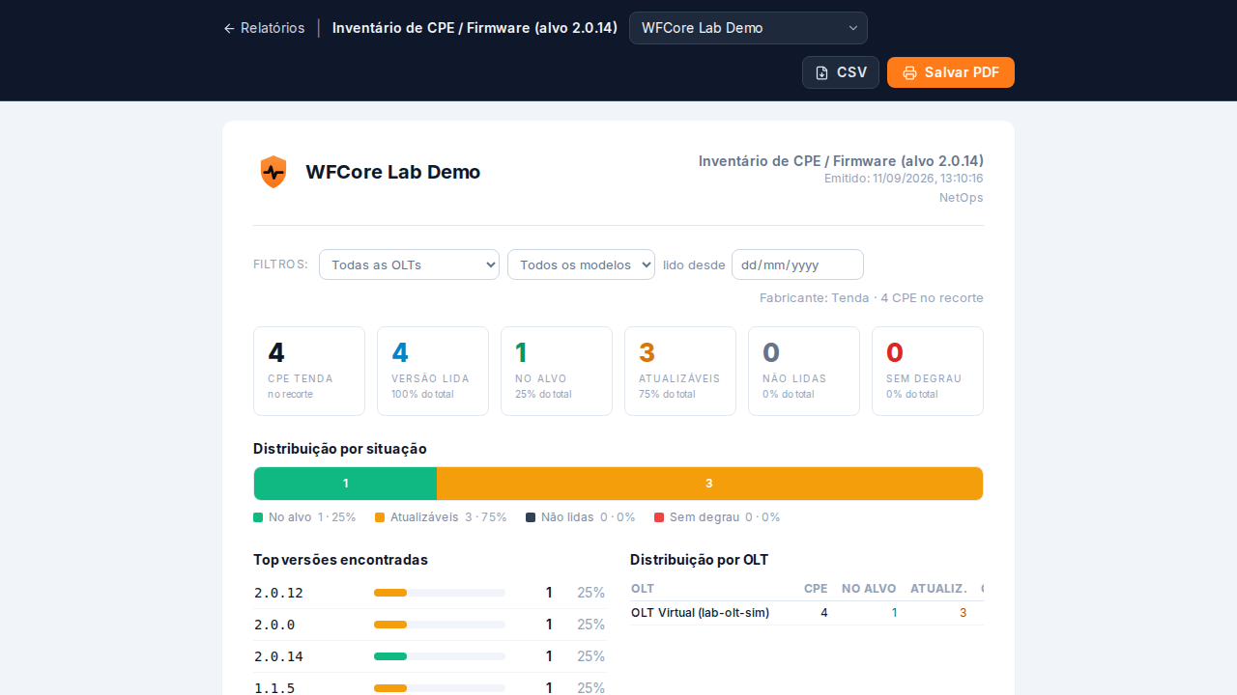Click version 2.0.12 in top versions
This screenshot has width=1237, height=695.
pos(279,593)
